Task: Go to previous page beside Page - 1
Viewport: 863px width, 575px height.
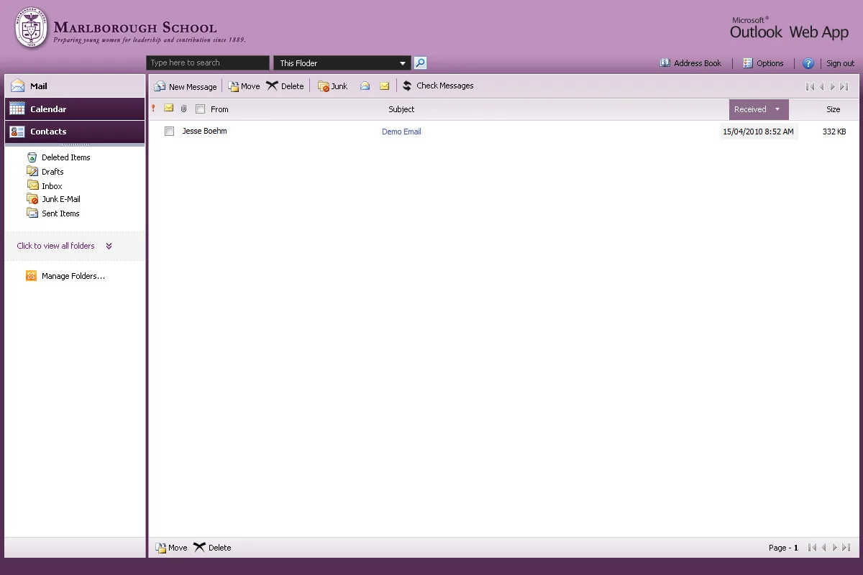Action: (x=824, y=548)
